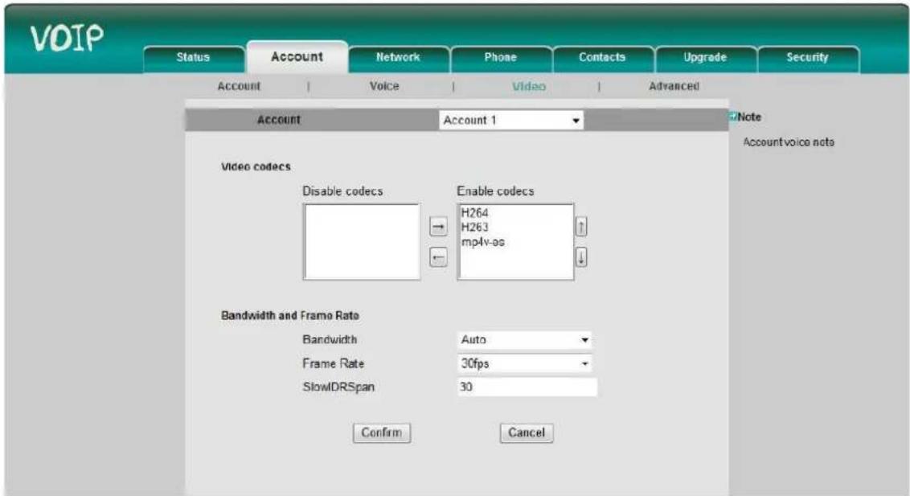Click the SlowIDRSpan input field
Screen dimensions: 910x496
coord(527,387)
